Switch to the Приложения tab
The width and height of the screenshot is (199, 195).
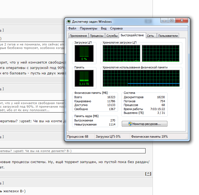tap(78, 36)
